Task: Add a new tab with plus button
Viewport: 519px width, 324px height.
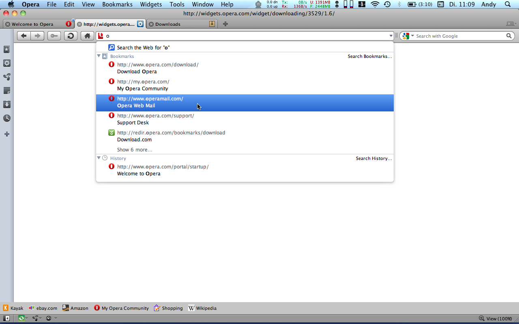Action: click(x=225, y=24)
